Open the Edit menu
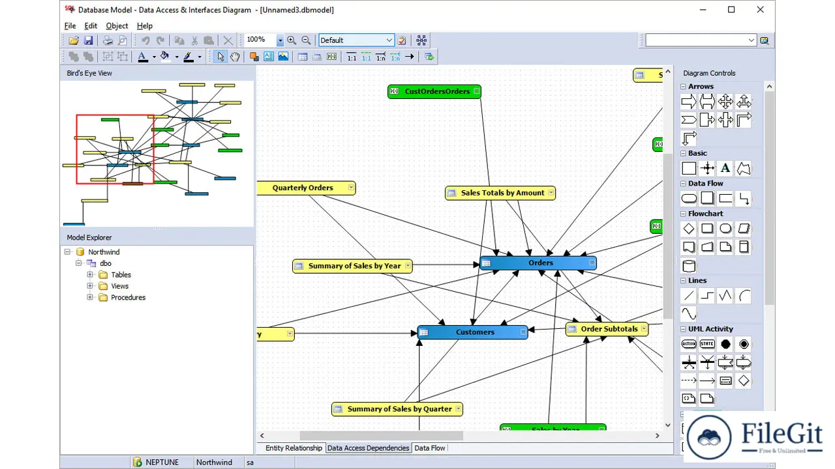This screenshot has width=835, height=469. click(91, 26)
